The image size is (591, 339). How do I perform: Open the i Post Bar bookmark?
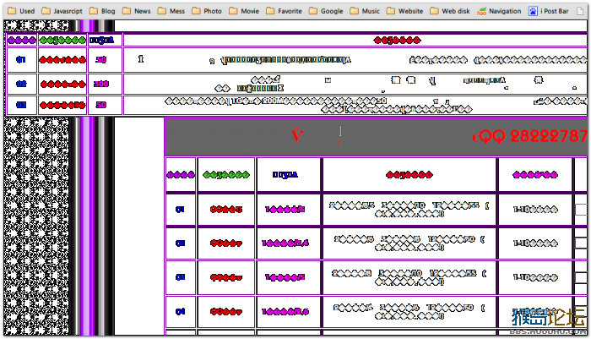549,11
